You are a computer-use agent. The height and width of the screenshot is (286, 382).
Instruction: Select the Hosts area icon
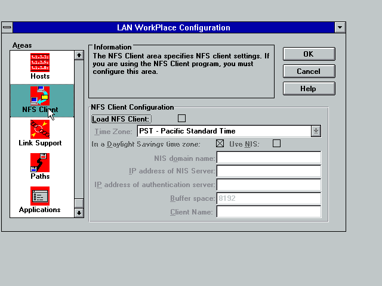(40, 63)
